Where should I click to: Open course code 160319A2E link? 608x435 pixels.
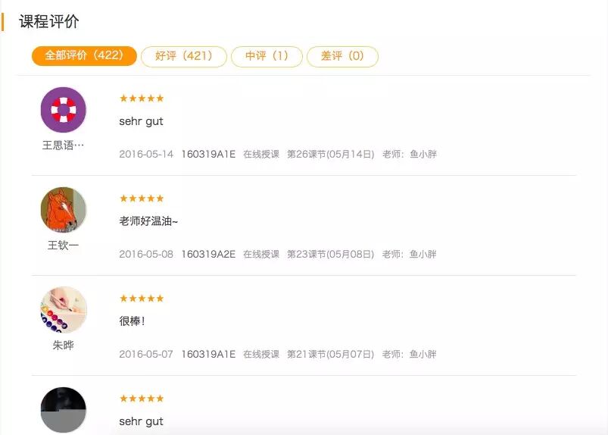(x=208, y=255)
